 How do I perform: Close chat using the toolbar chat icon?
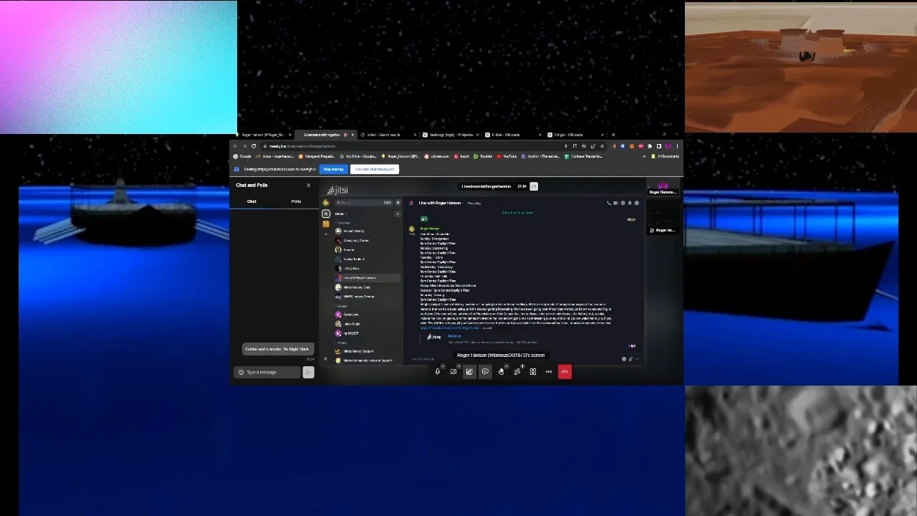point(485,372)
